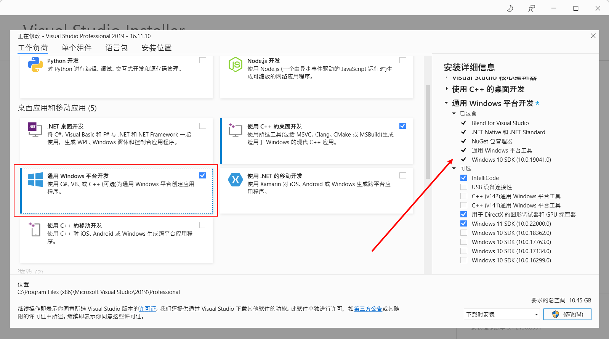Open the feedback icon in title bar
This screenshot has width=609, height=339.
click(x=532, y=8)
